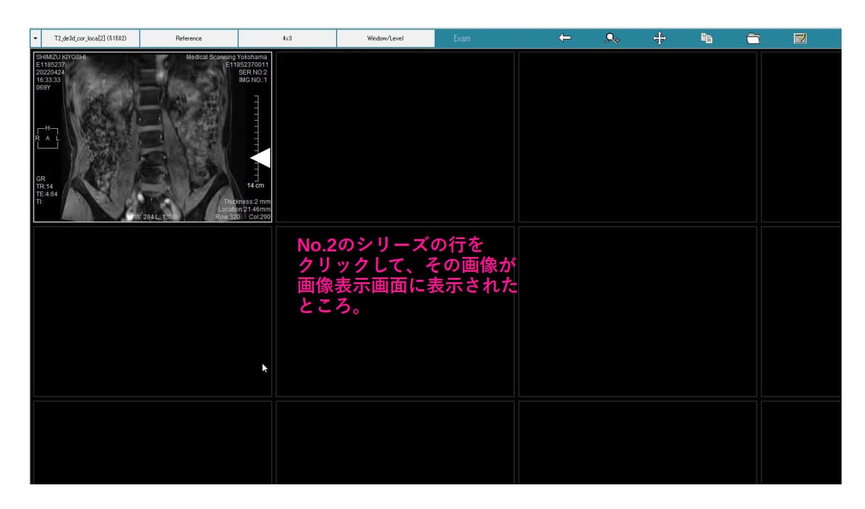Click the vertical scale ruler on MRI
Viewport: 865px width, 509px height.
pos(256,136)
